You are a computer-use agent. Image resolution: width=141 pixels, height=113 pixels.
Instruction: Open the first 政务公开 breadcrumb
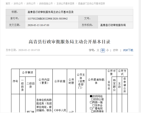coord(18,4)
